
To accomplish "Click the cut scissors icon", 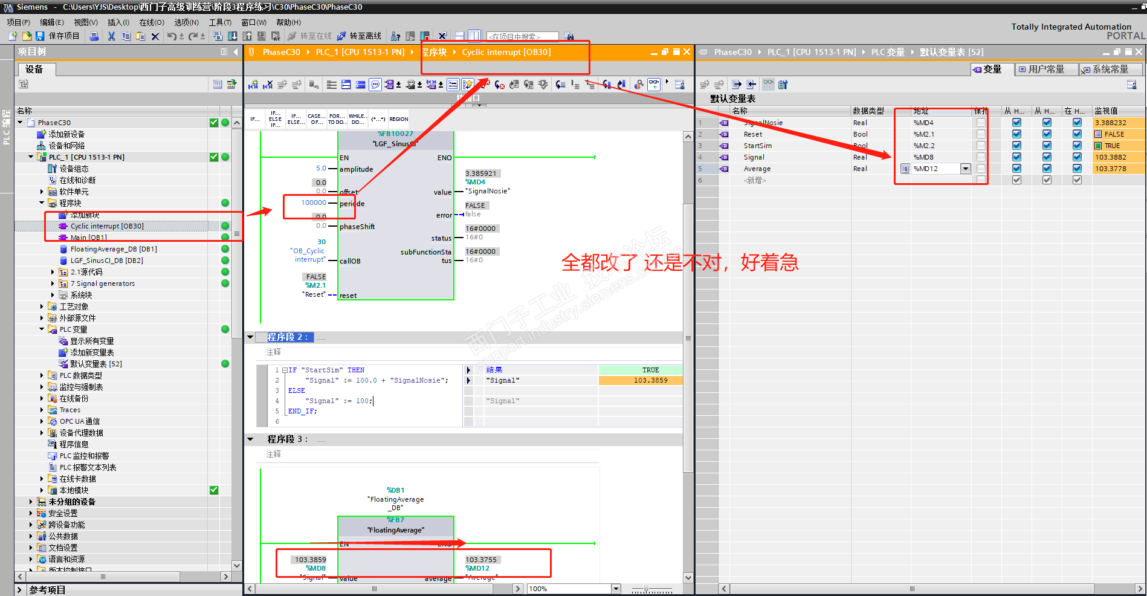I will pos(111,36).
